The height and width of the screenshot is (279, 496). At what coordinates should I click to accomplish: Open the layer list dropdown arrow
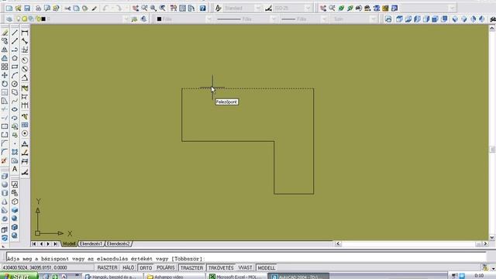point(126,19)
